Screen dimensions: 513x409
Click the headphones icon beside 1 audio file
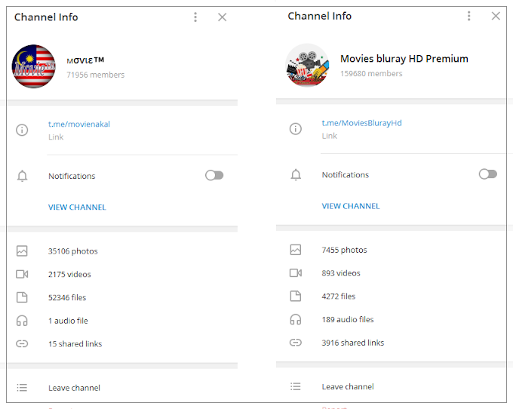click(22, 321)
